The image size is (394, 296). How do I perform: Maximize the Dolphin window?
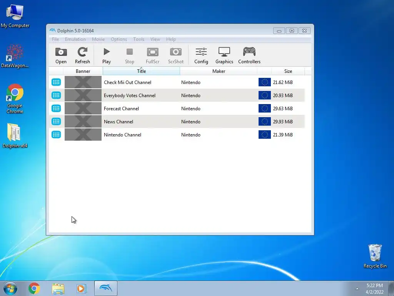(x=292, y=31)
